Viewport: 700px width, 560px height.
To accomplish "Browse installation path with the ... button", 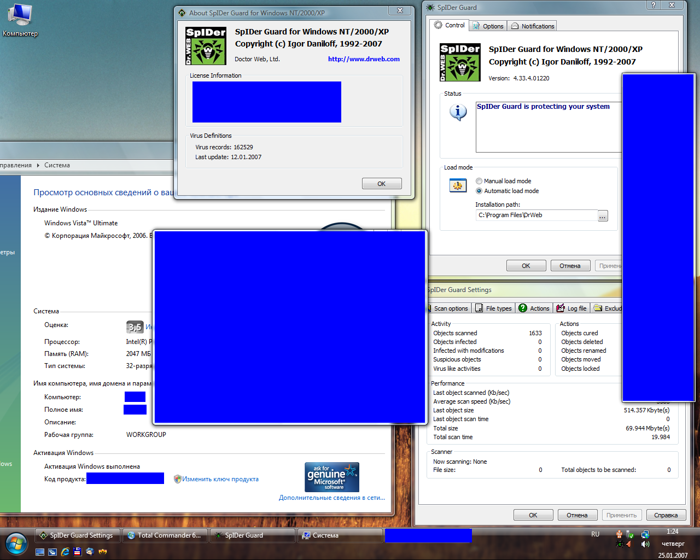I will point(603,216).
